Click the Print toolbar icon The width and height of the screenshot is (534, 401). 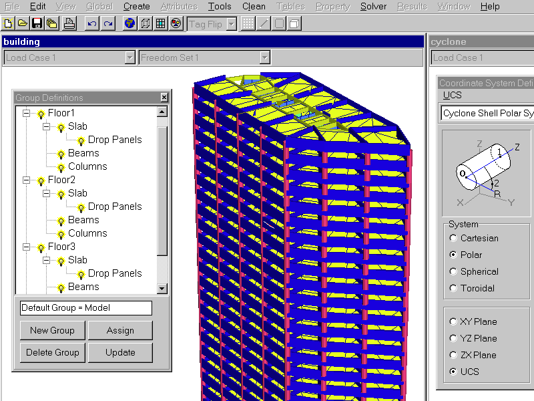click(69, 24)
